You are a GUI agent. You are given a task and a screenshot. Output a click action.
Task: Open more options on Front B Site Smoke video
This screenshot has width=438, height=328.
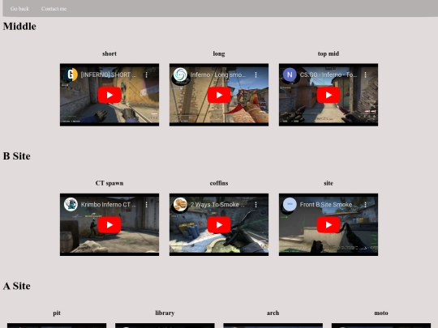coord(365,204)
